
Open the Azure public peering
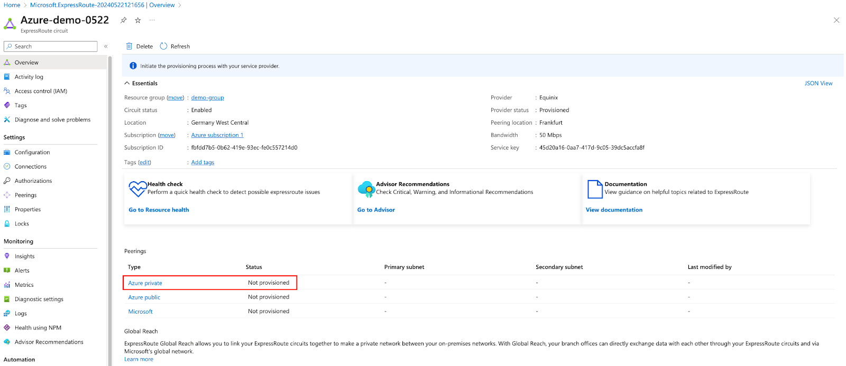coord(144,297)
